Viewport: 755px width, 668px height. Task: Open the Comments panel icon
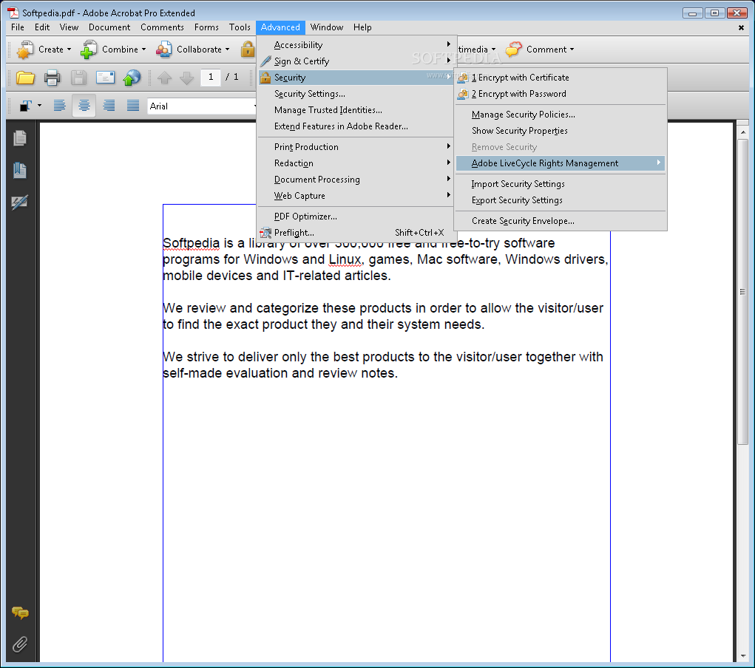click(20, 613)
